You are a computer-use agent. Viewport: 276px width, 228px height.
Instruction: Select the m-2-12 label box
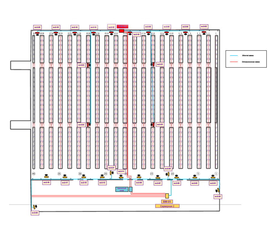[111, 27]
